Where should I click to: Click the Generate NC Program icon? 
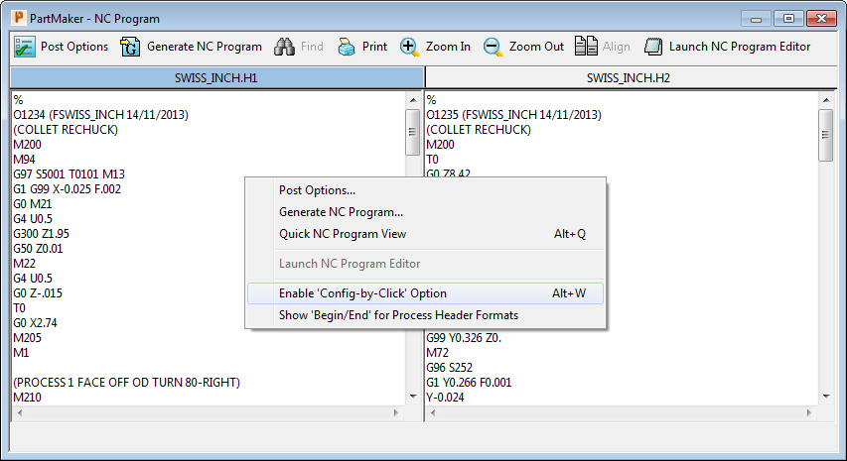(x=130, y=47)
